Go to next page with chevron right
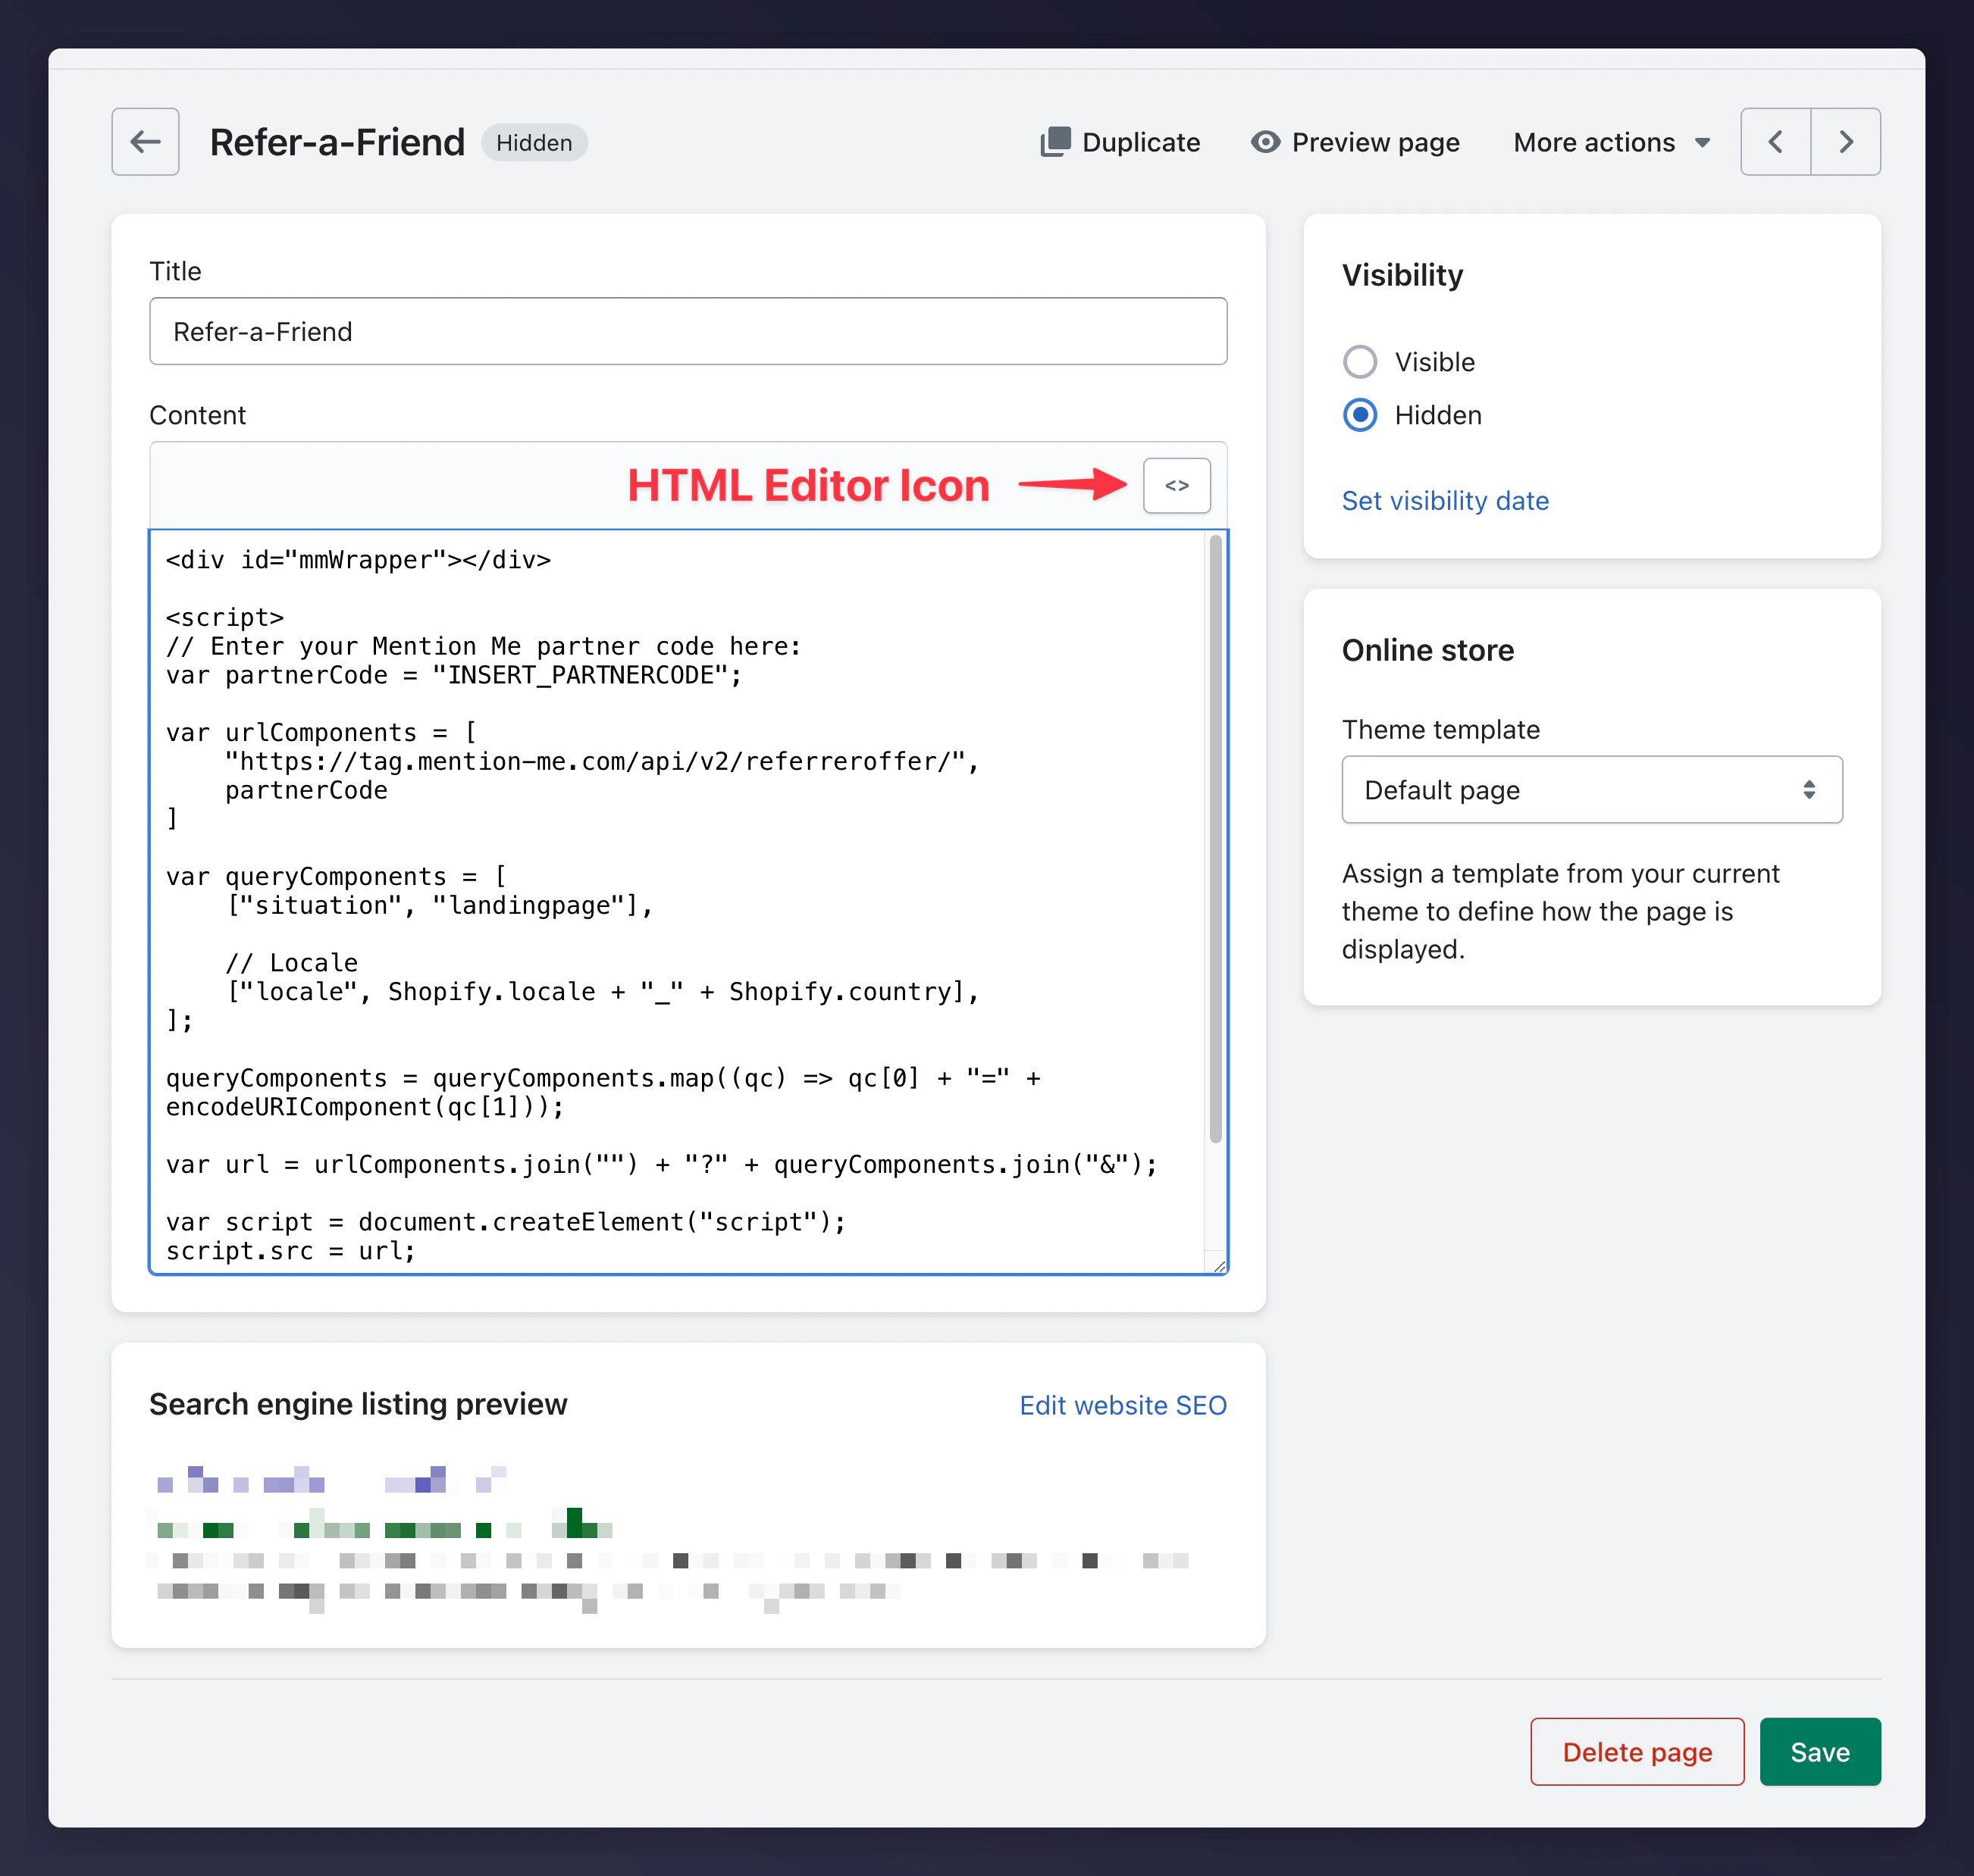 tap(1846, 142)
